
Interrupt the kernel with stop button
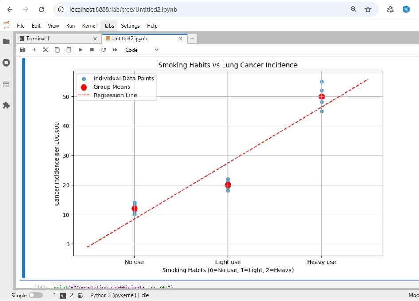click(x=92, y=50)
